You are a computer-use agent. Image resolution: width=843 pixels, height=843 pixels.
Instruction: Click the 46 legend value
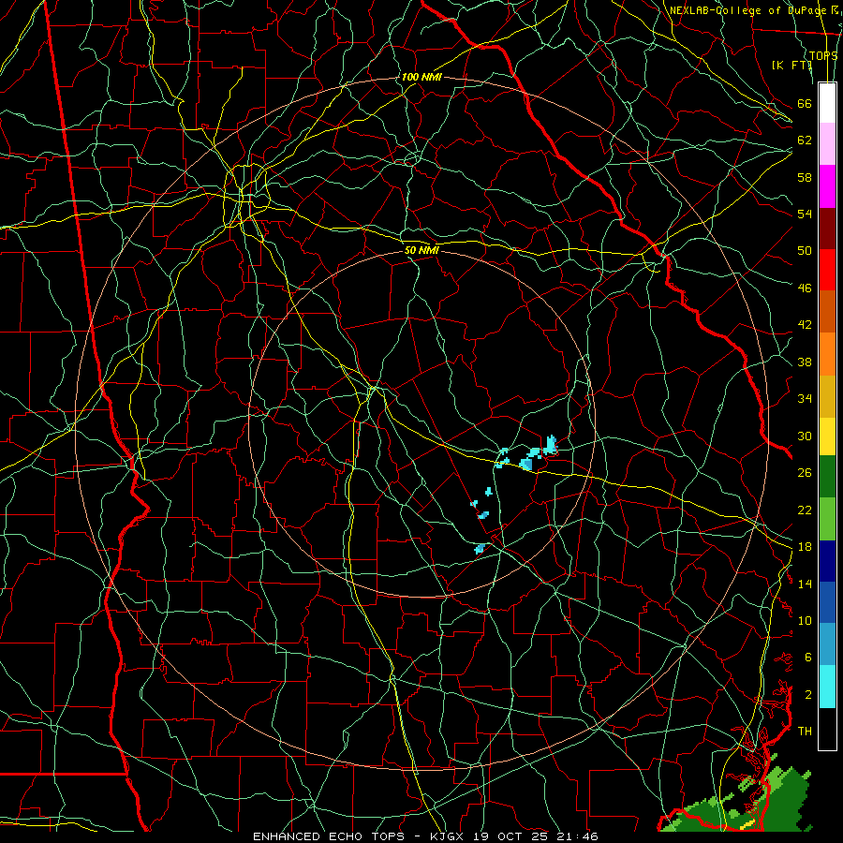[x=805, y=288]
